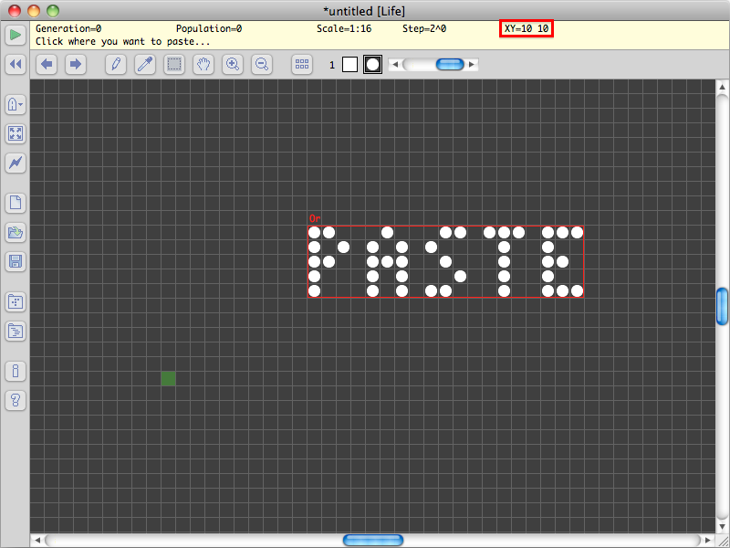Open pattern info with the "i" icon
The height and width of the screenshot is (548, 730).
point(16,371)
